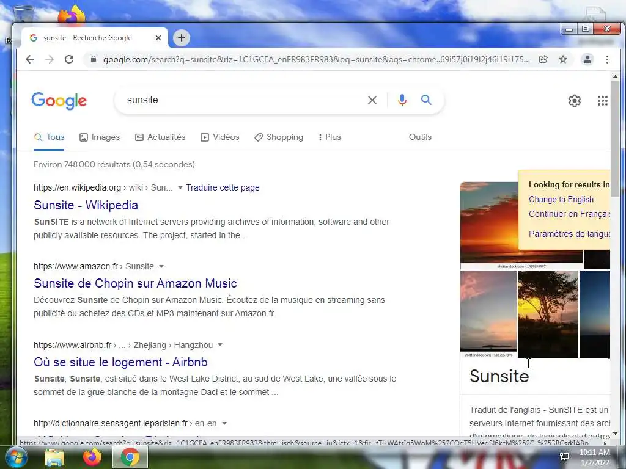Viewport: 626px width, 469px height.
Task: Expand arrow beside airbnb.fr Hangzhou URL
Action: tap(220, 345)
